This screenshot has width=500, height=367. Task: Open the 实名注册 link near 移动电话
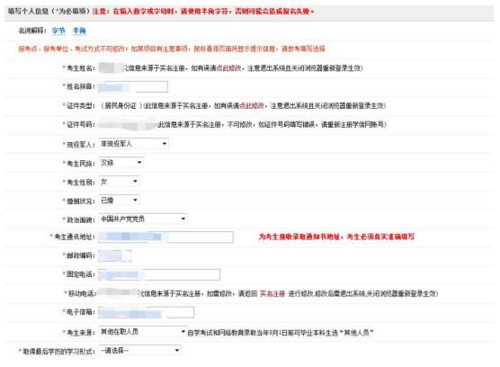[x=272, y=293]
